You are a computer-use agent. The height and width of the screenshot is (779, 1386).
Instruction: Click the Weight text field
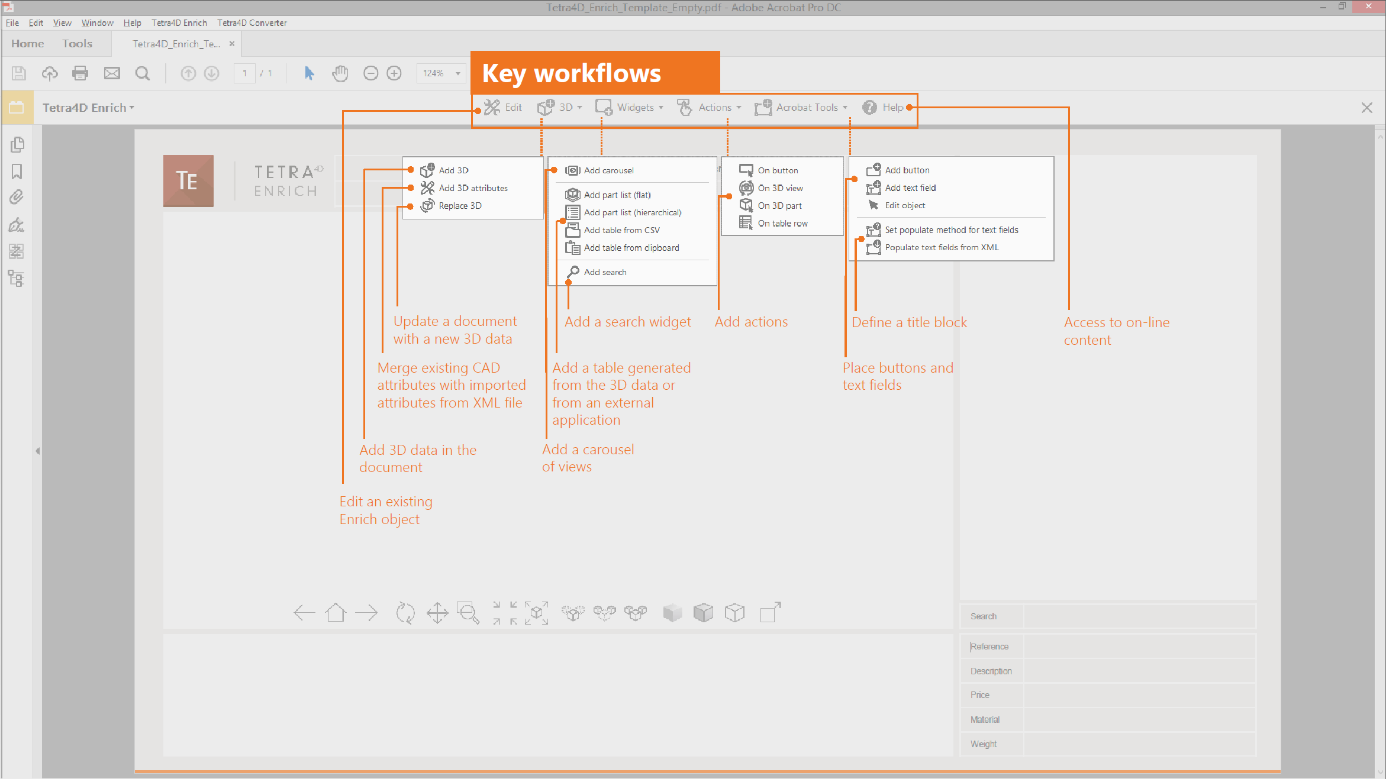(x=1139, y=744)
